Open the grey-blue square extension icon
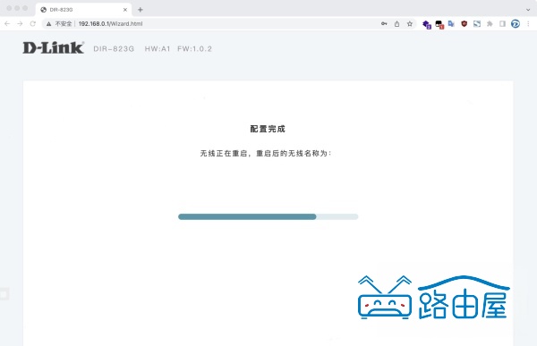 (x=477, y=23)
